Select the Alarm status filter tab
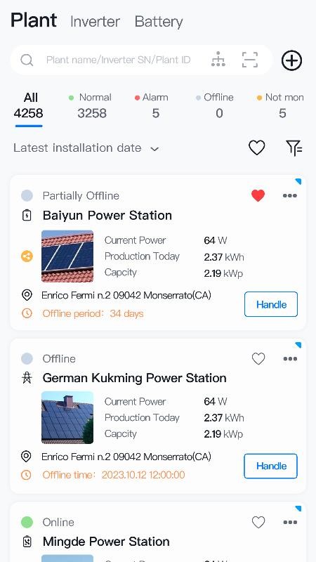Image resolution: width=316 pixels, height=562 pixels. 152,105
